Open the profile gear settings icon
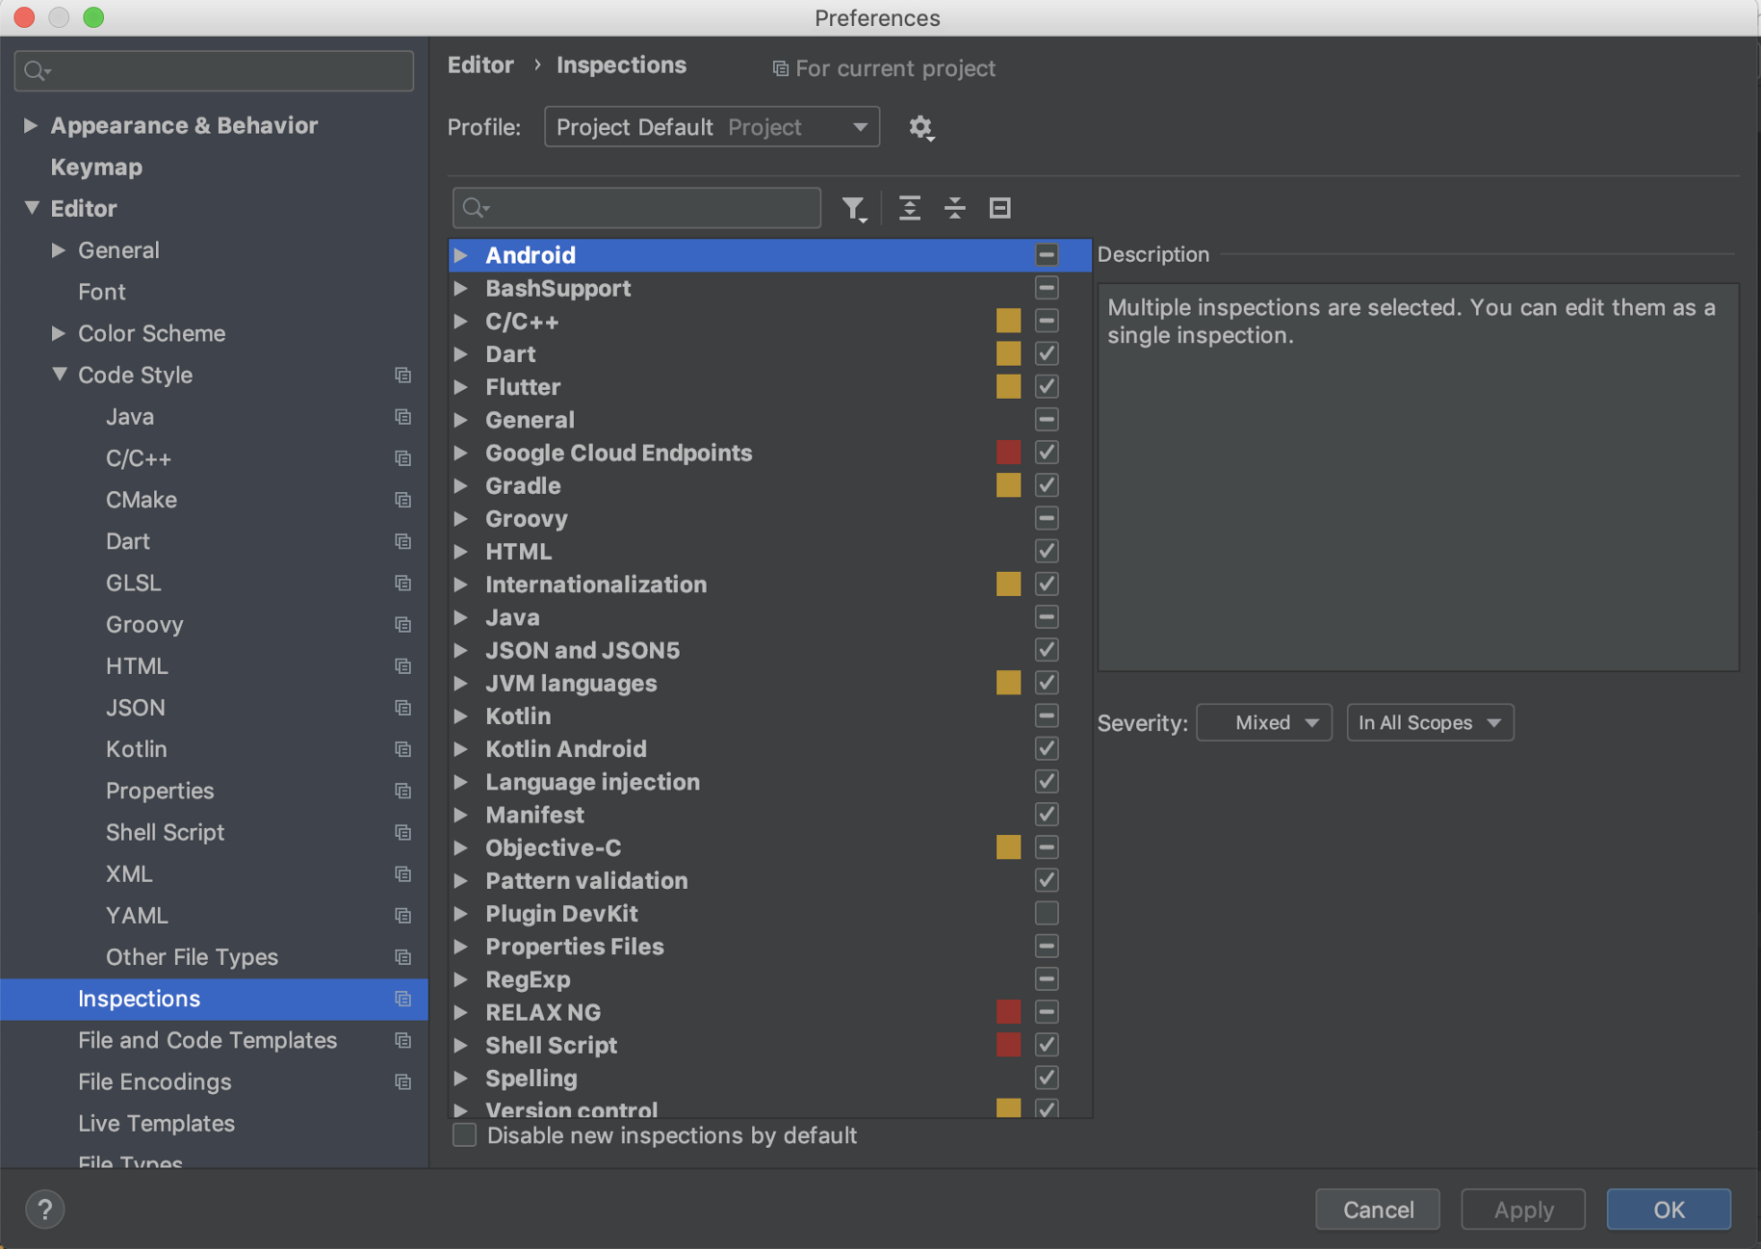Image resolution: width=1761 pixels, height=1249 pixels. click(920, 127)
